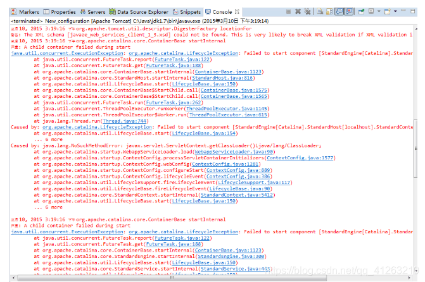Maximize the Console view panel
The image size is (425, 282).
coord(412,11)
